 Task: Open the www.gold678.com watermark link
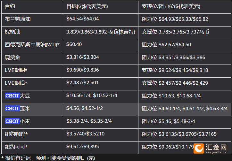click(x=216, y=152)
